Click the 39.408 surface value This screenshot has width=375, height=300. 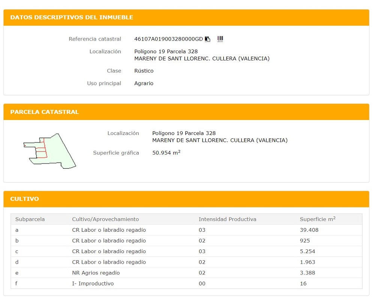[307, 230]
